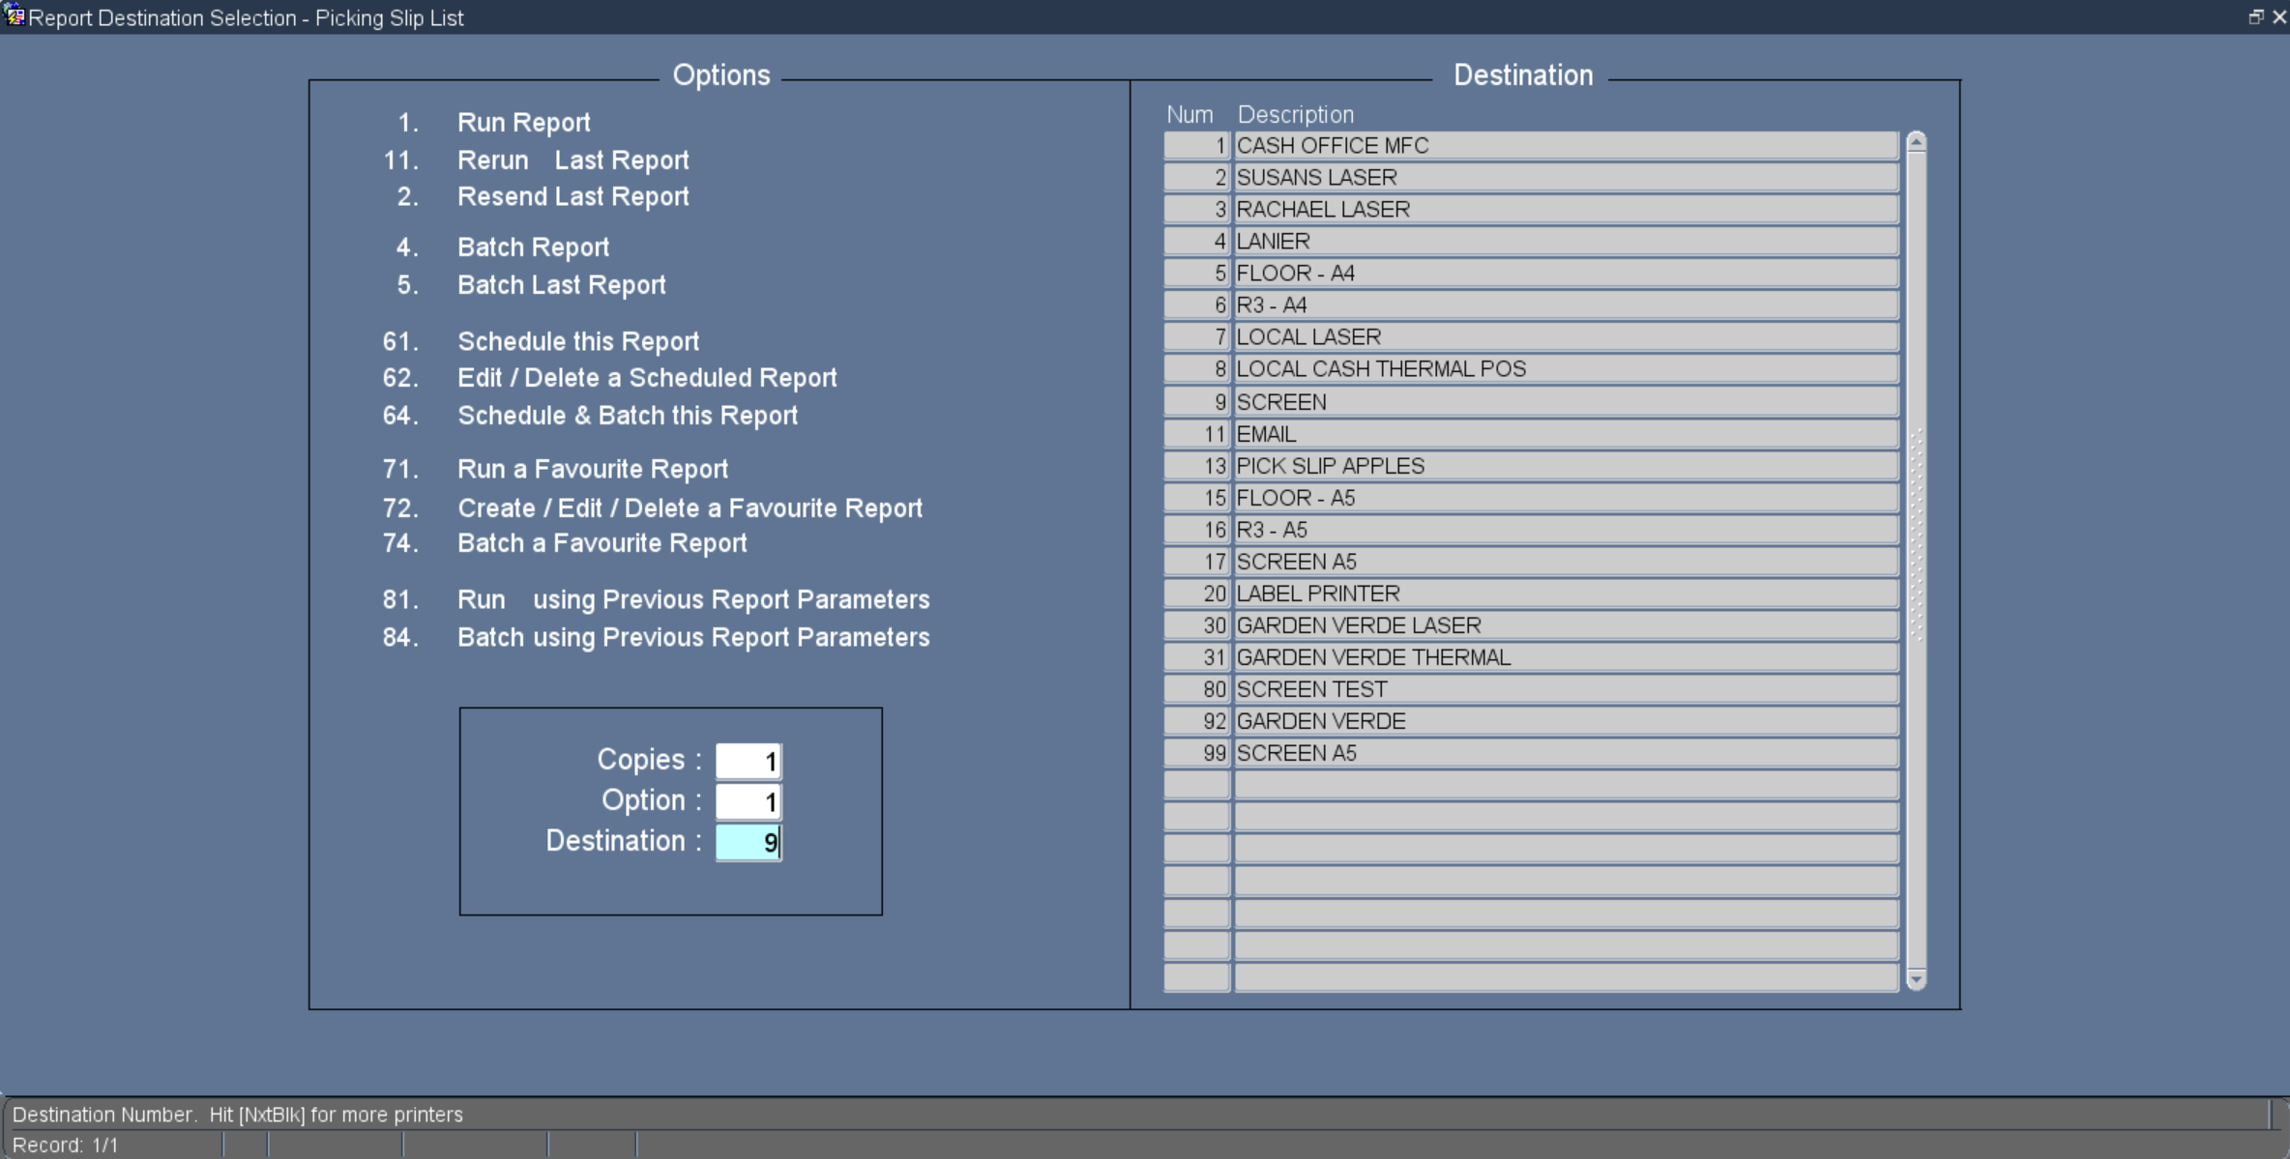Choose the LOCAL CASH THERMAL POS destination
The height and width of the screenshot is (1159, 2290).
[1566, 369]
